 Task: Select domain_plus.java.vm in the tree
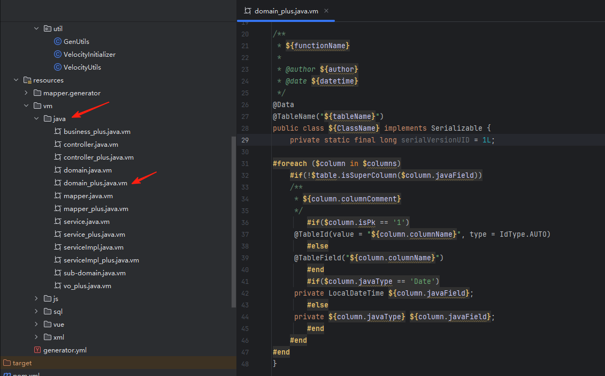pos(95,183)
